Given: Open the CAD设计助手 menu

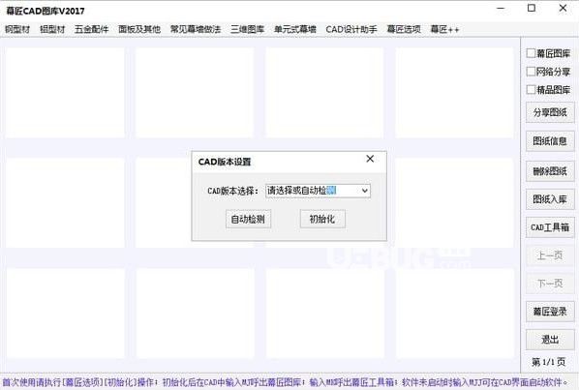Looking at the screenshot, I should click(351, 29).
